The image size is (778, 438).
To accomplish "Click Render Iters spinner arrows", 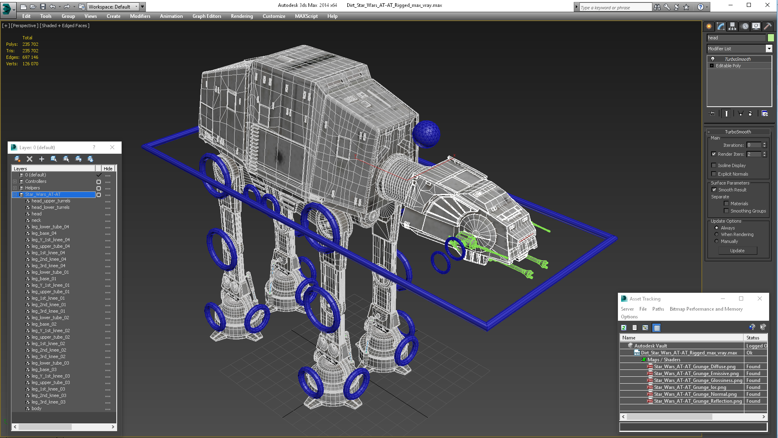I will coord(764,154).
